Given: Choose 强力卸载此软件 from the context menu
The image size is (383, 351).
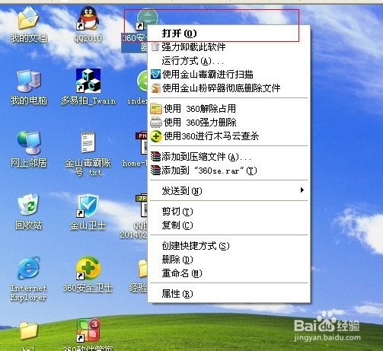Looking at the screenshot, I should point(228,47).
